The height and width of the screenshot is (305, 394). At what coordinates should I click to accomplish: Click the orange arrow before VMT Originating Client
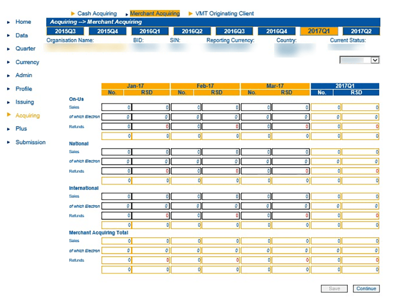191,13
